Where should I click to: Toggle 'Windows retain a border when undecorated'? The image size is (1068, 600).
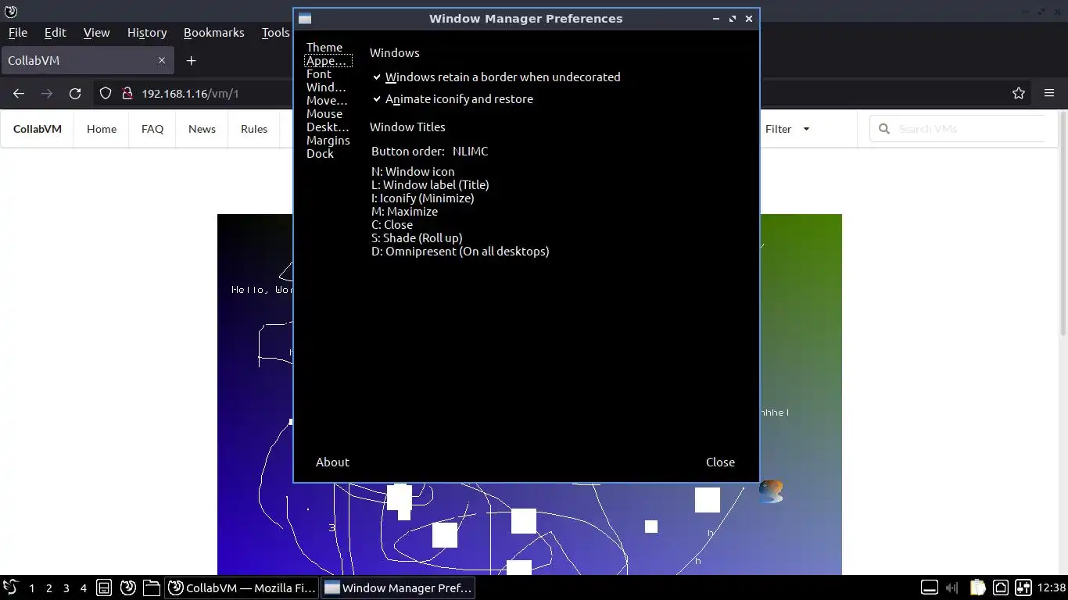[x=496, y=77]
